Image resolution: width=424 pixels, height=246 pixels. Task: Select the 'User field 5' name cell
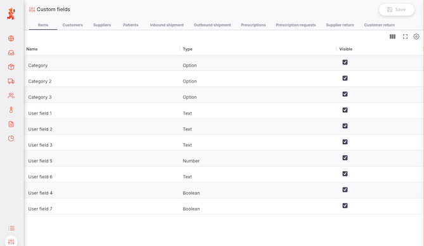(x=41, y=161)
